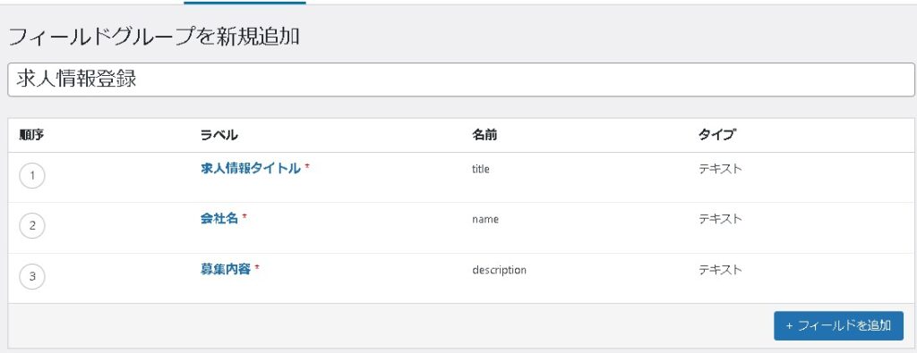This screenshot has width=917, height=353.
Task: Select the 'name' field name text
Action: tap(485, 219)
